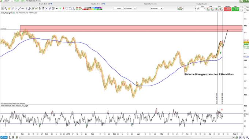This screenshot has height=139, width=249.
Task: Click the trash delete objects icon
Action: (40, 8)
